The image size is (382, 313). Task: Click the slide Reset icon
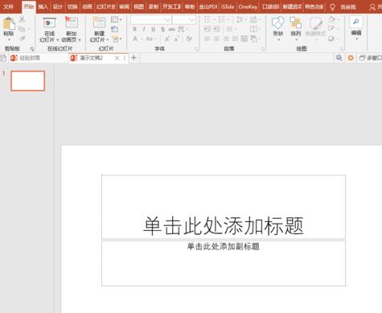[115, 29]
